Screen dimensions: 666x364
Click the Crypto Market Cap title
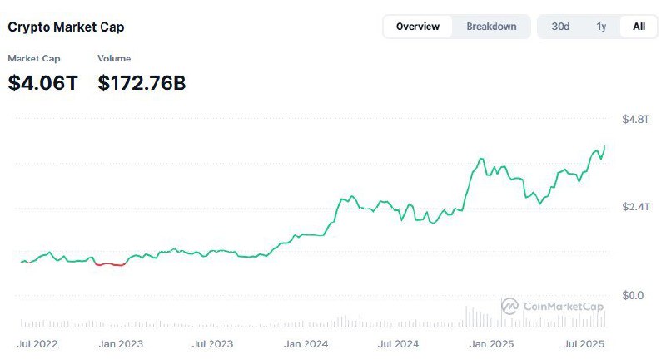coord(66,27)
